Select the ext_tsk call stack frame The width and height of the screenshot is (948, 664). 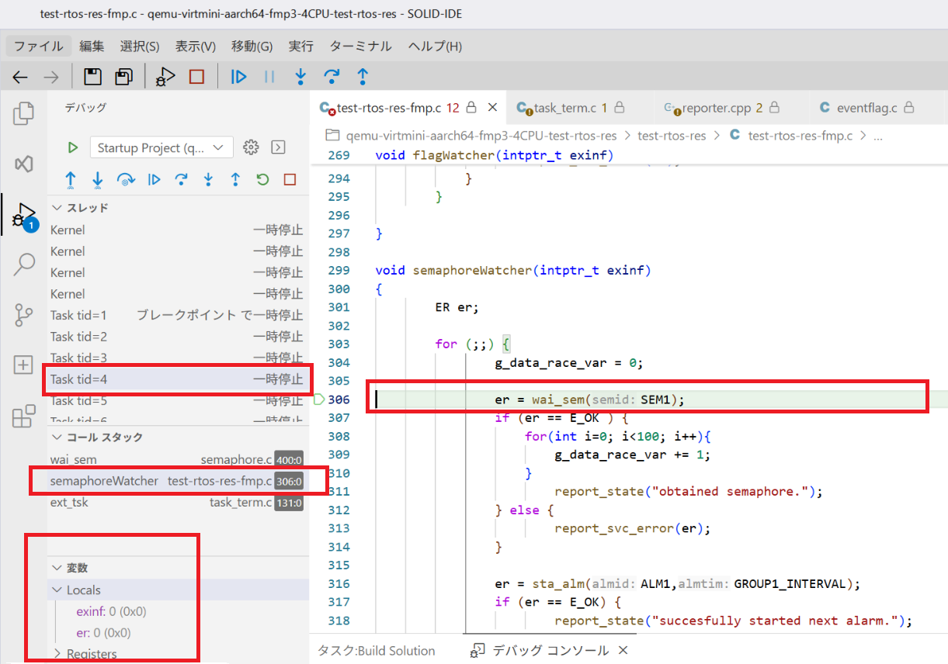pos(70,503)
